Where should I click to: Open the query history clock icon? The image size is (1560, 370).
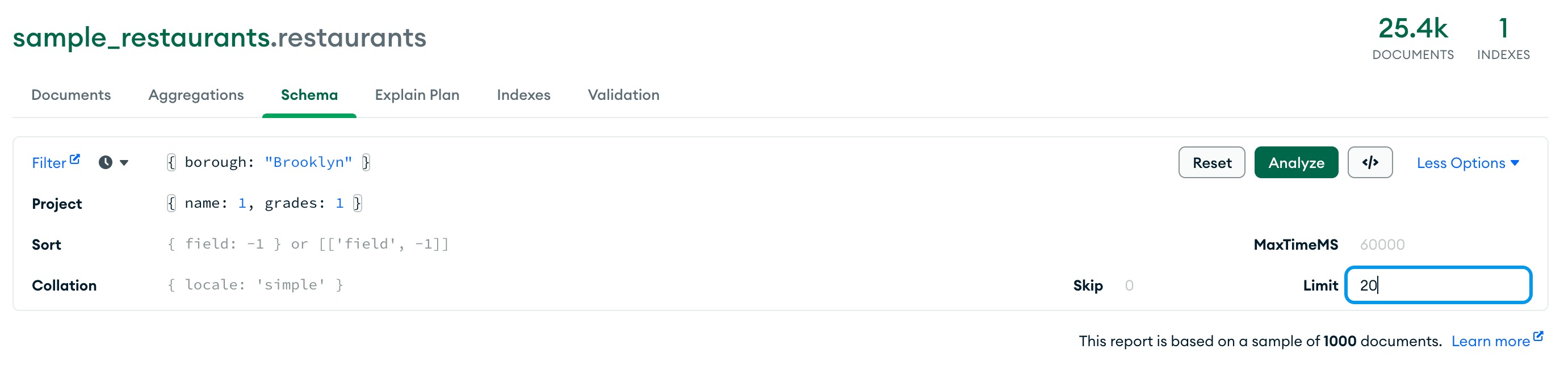click(x=106, y=162)
